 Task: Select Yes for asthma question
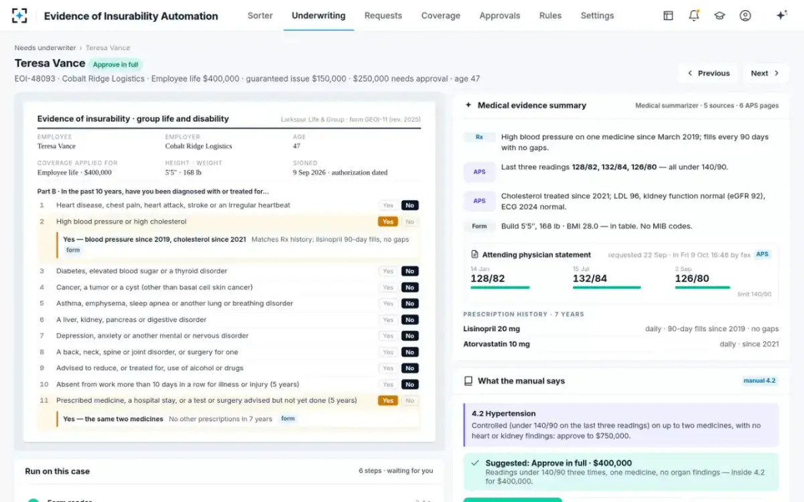(x=388, y=303)
